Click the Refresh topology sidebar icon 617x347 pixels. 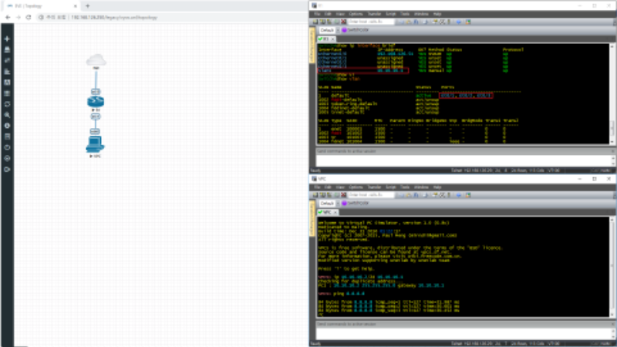tap(7, 103)
